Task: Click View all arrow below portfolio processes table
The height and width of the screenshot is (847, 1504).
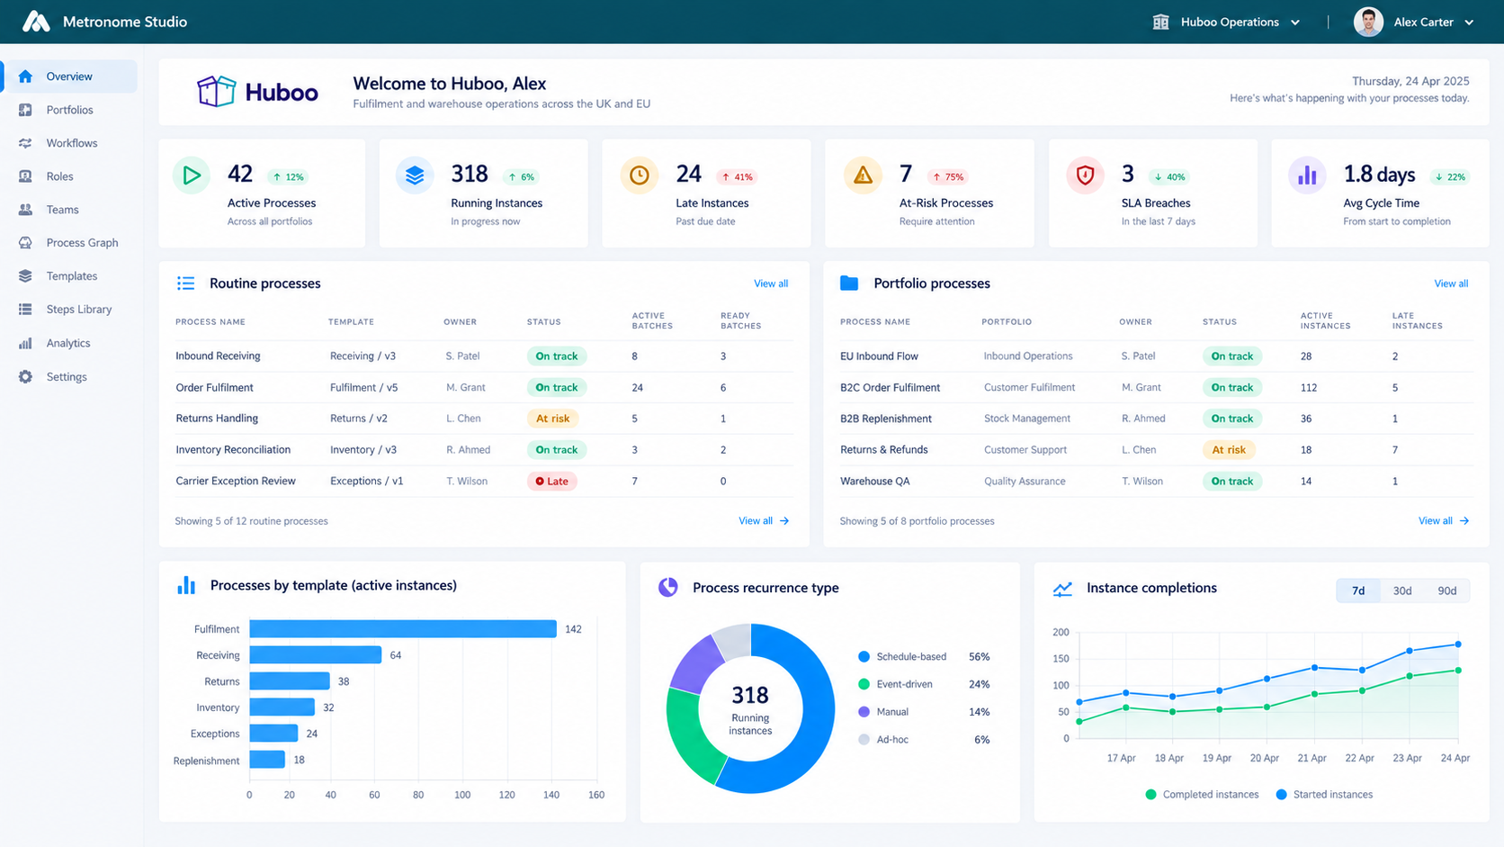Action: click(x=1444, y=521)
